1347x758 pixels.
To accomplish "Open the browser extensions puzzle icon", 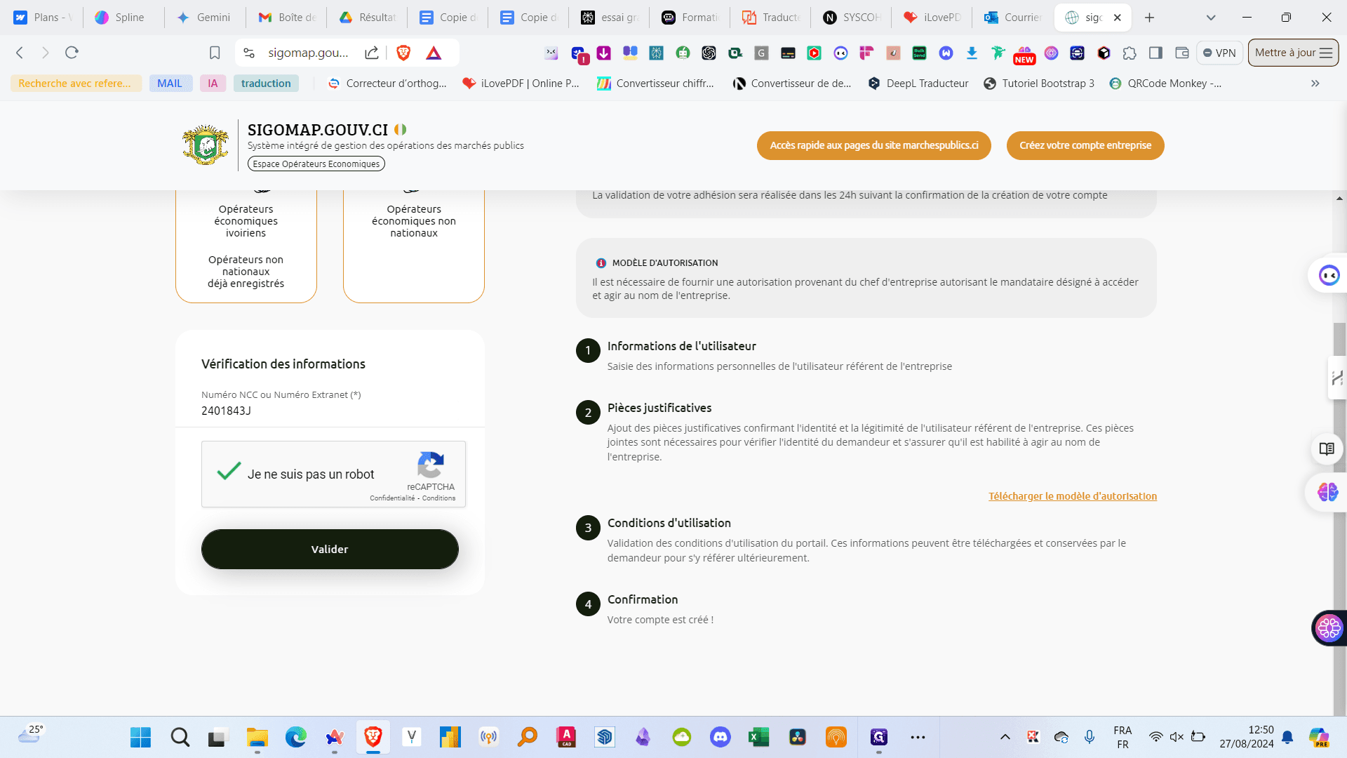I will tap(1130, 53).
